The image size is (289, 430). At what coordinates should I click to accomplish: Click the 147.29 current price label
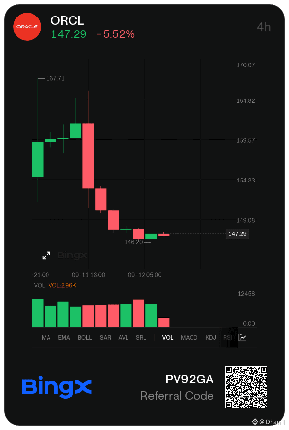click(x=238, y=234)
